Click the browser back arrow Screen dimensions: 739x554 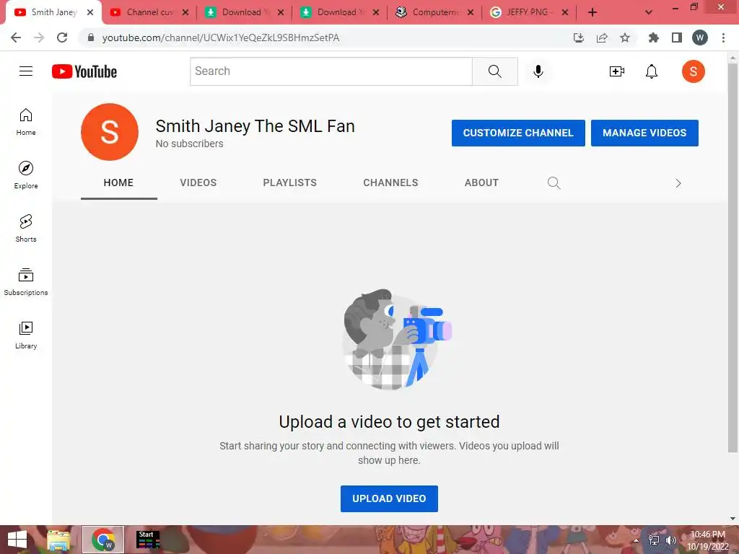click(x=16, y=38)
